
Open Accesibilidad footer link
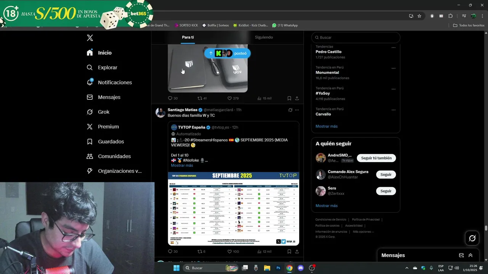tap(354, 226)
